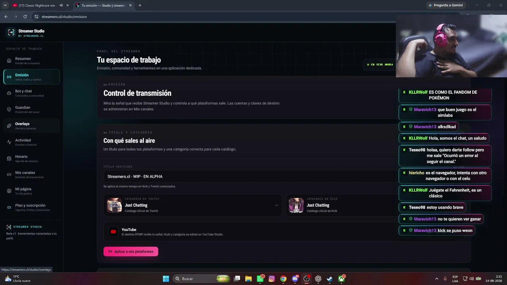Click the Streamer Studio logo icon

(11, 33)
